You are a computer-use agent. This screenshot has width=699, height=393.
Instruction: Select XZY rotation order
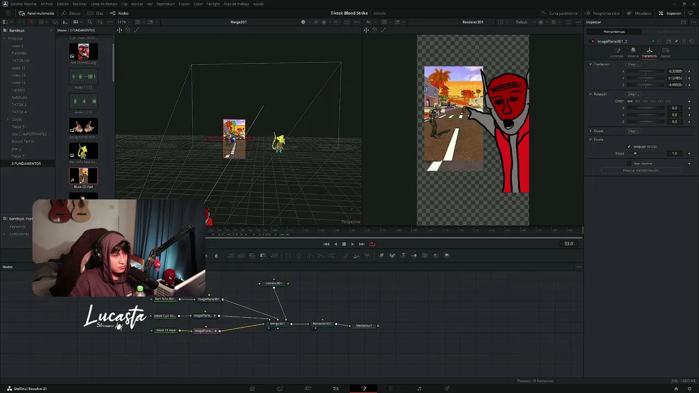tap(637, 101)
